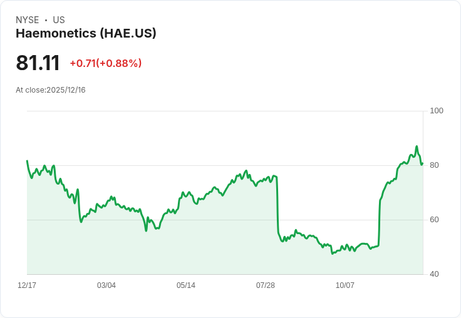461x318 pixels.
Task: Open the Haemonetics (HAE.US) title
Action: point(86,34)
